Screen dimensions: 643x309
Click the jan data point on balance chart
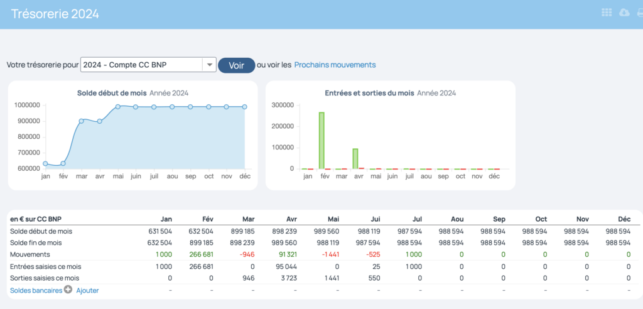tap(45, 163)
